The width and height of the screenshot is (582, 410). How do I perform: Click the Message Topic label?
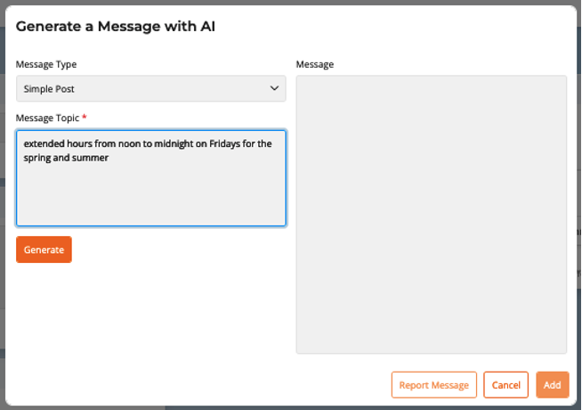coord(47,118)
